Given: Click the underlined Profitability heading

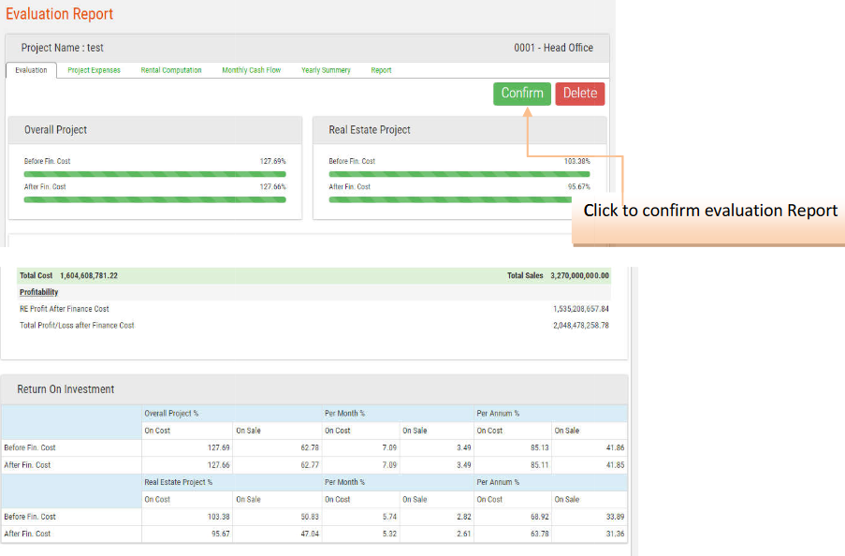Looking at the screenshot, I should pos(38,292).
